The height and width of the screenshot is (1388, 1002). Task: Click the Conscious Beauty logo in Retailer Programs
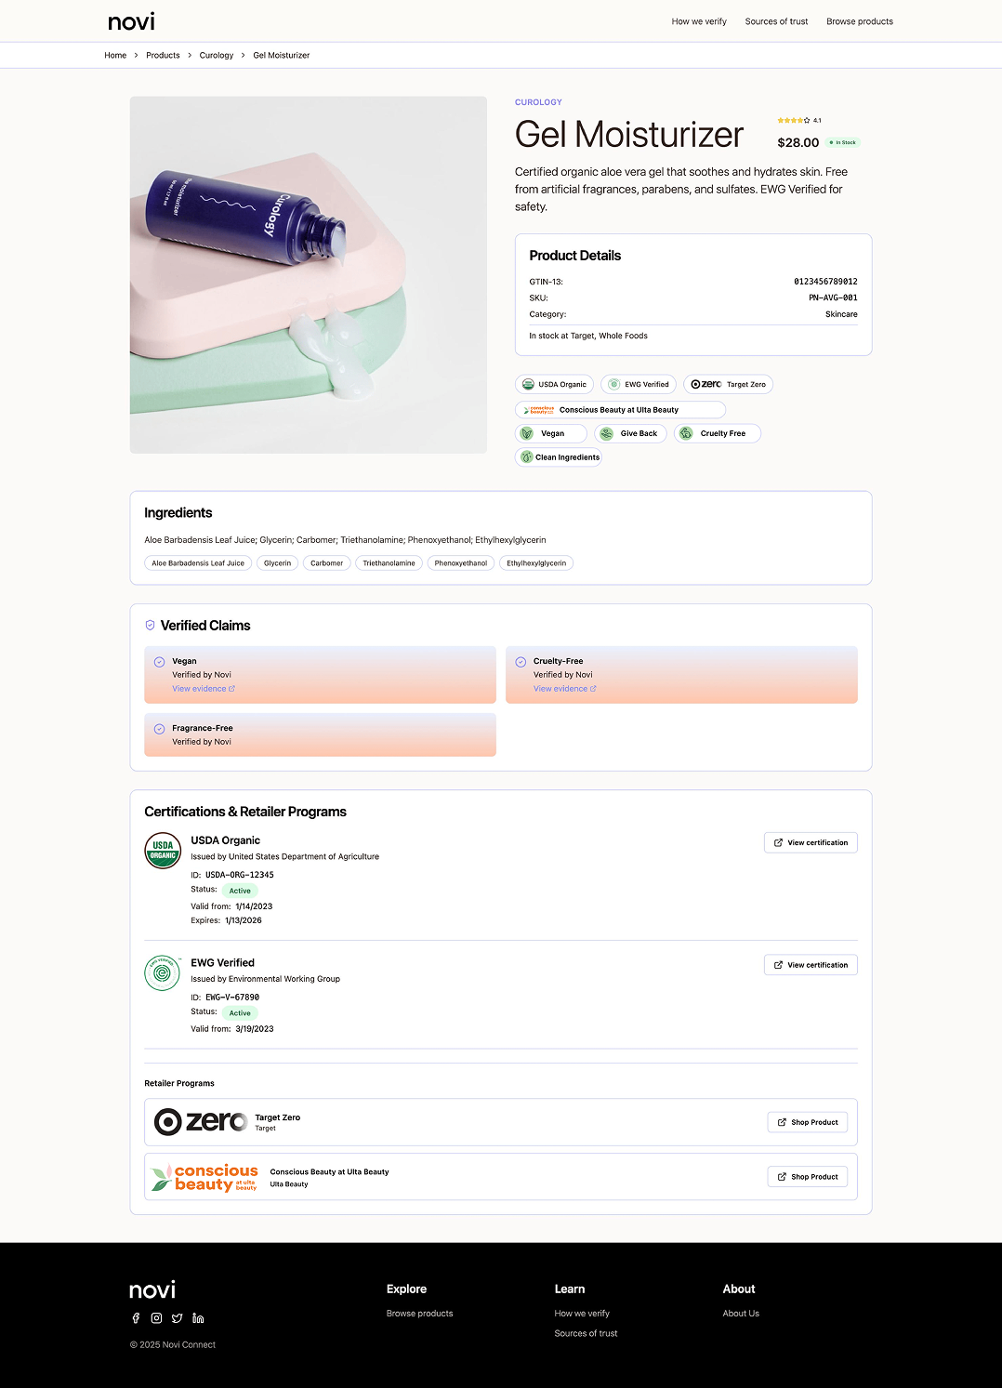(204, 1177)
